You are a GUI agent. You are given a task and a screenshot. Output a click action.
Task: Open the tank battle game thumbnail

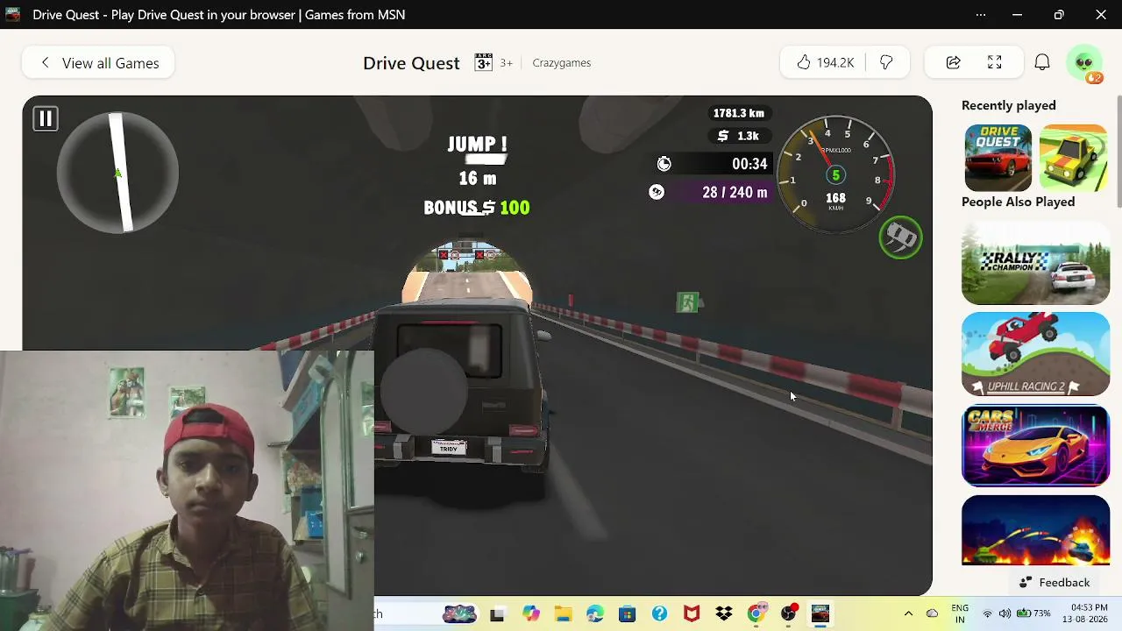coord(1035,531)
